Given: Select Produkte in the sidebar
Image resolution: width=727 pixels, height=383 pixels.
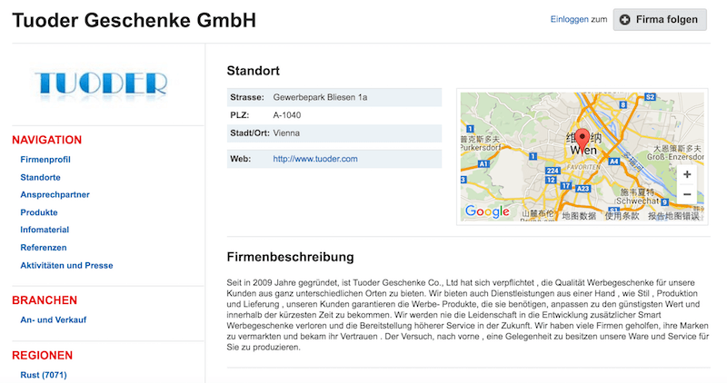Looking at the screenshot, I should point(39,212).
